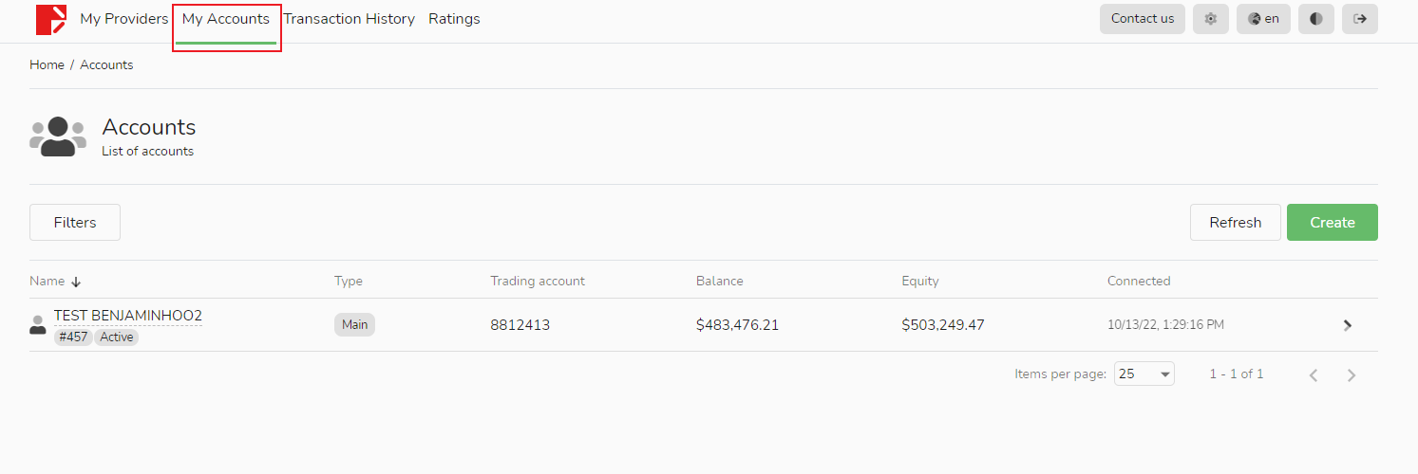
Task: Switch to My Providers tab
Action: (123, 19)
